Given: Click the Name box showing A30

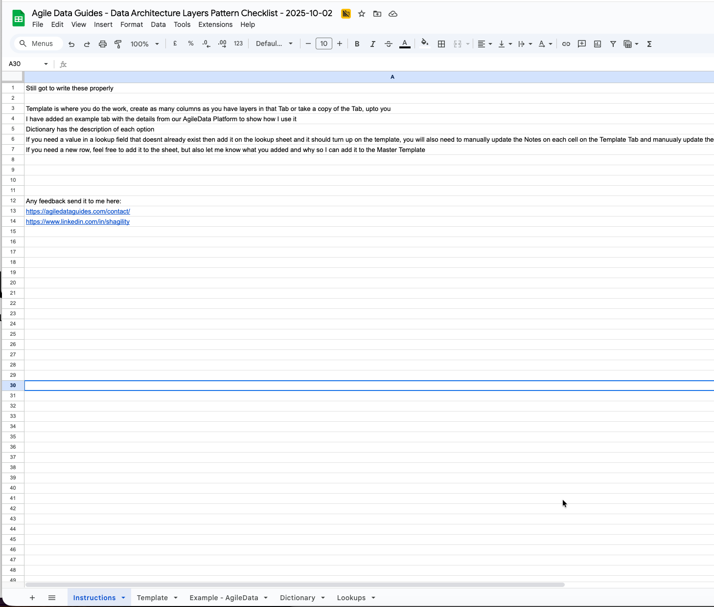Looking at the screenshot, I should pos(28,64).
